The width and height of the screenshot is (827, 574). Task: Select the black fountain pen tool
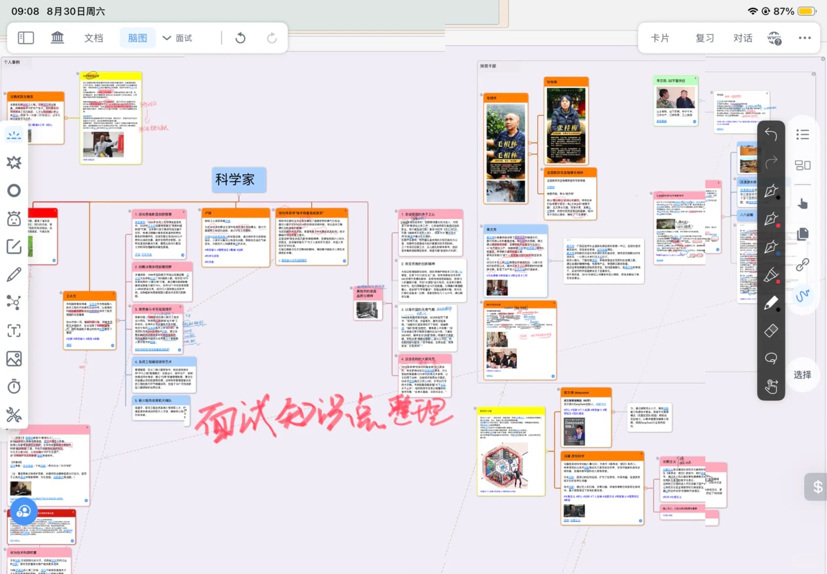(x=771, y=191)
